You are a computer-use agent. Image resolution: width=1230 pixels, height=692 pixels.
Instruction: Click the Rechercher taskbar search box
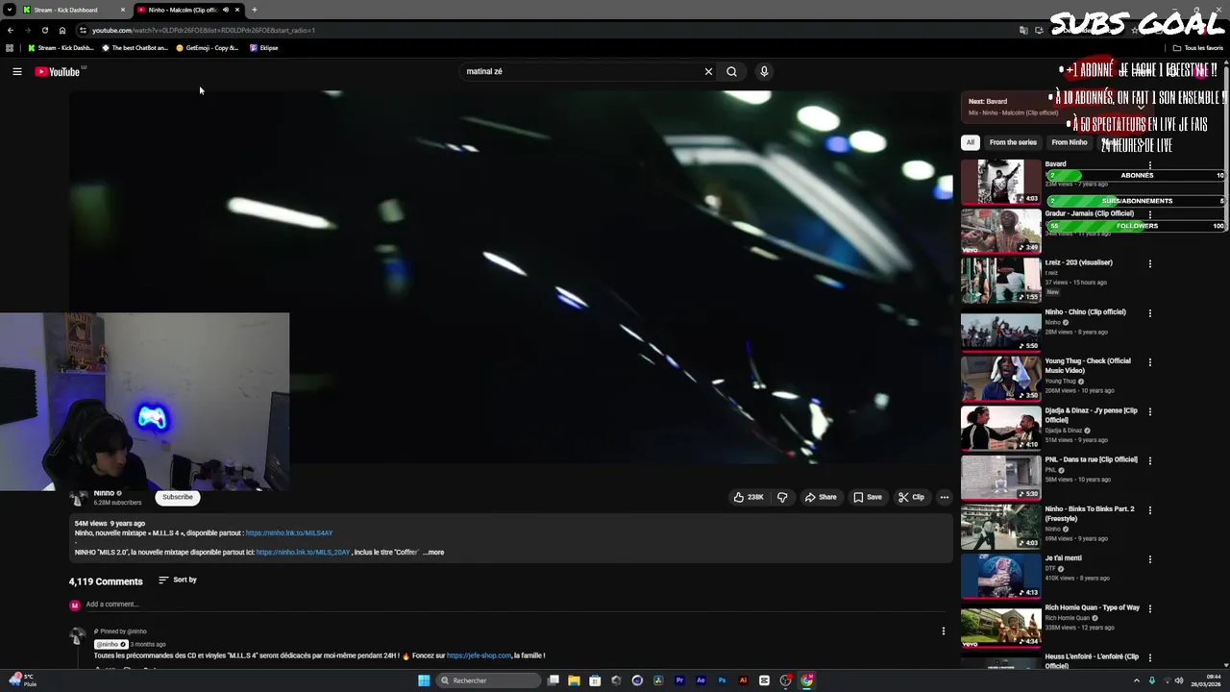coord(489,680)
